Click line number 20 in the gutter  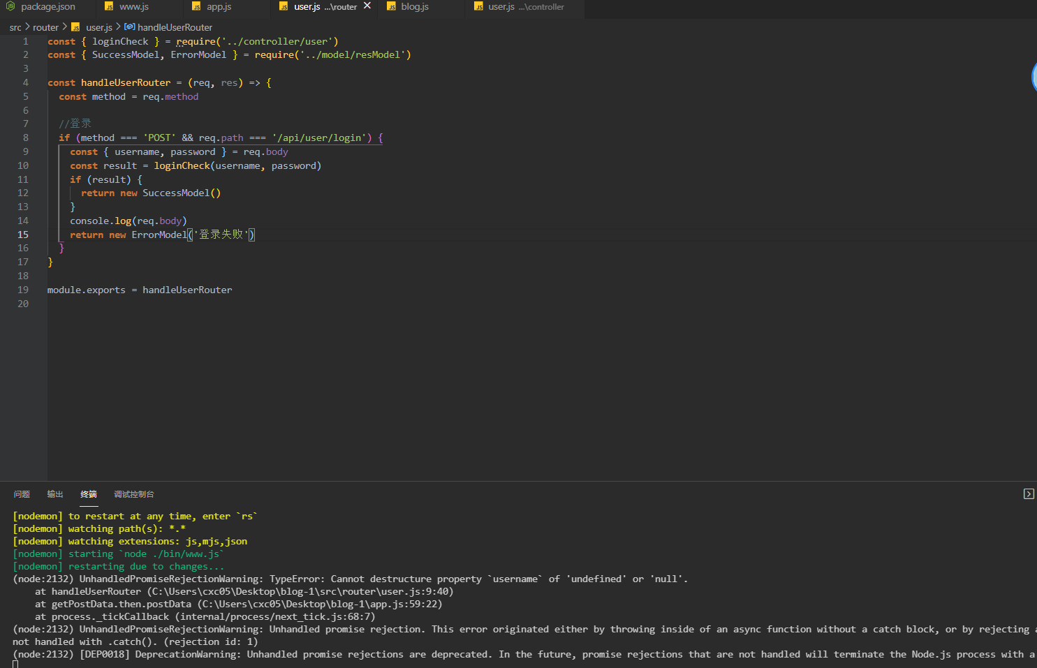[23, 304]
